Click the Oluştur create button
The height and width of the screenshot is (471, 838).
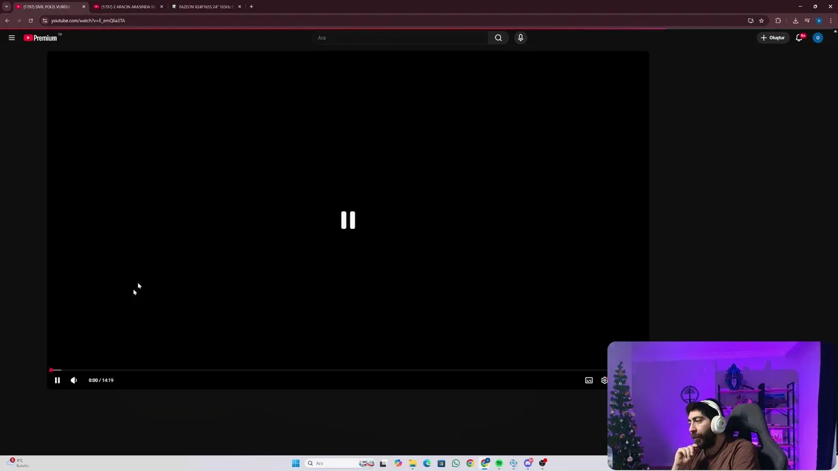[773, 38]
